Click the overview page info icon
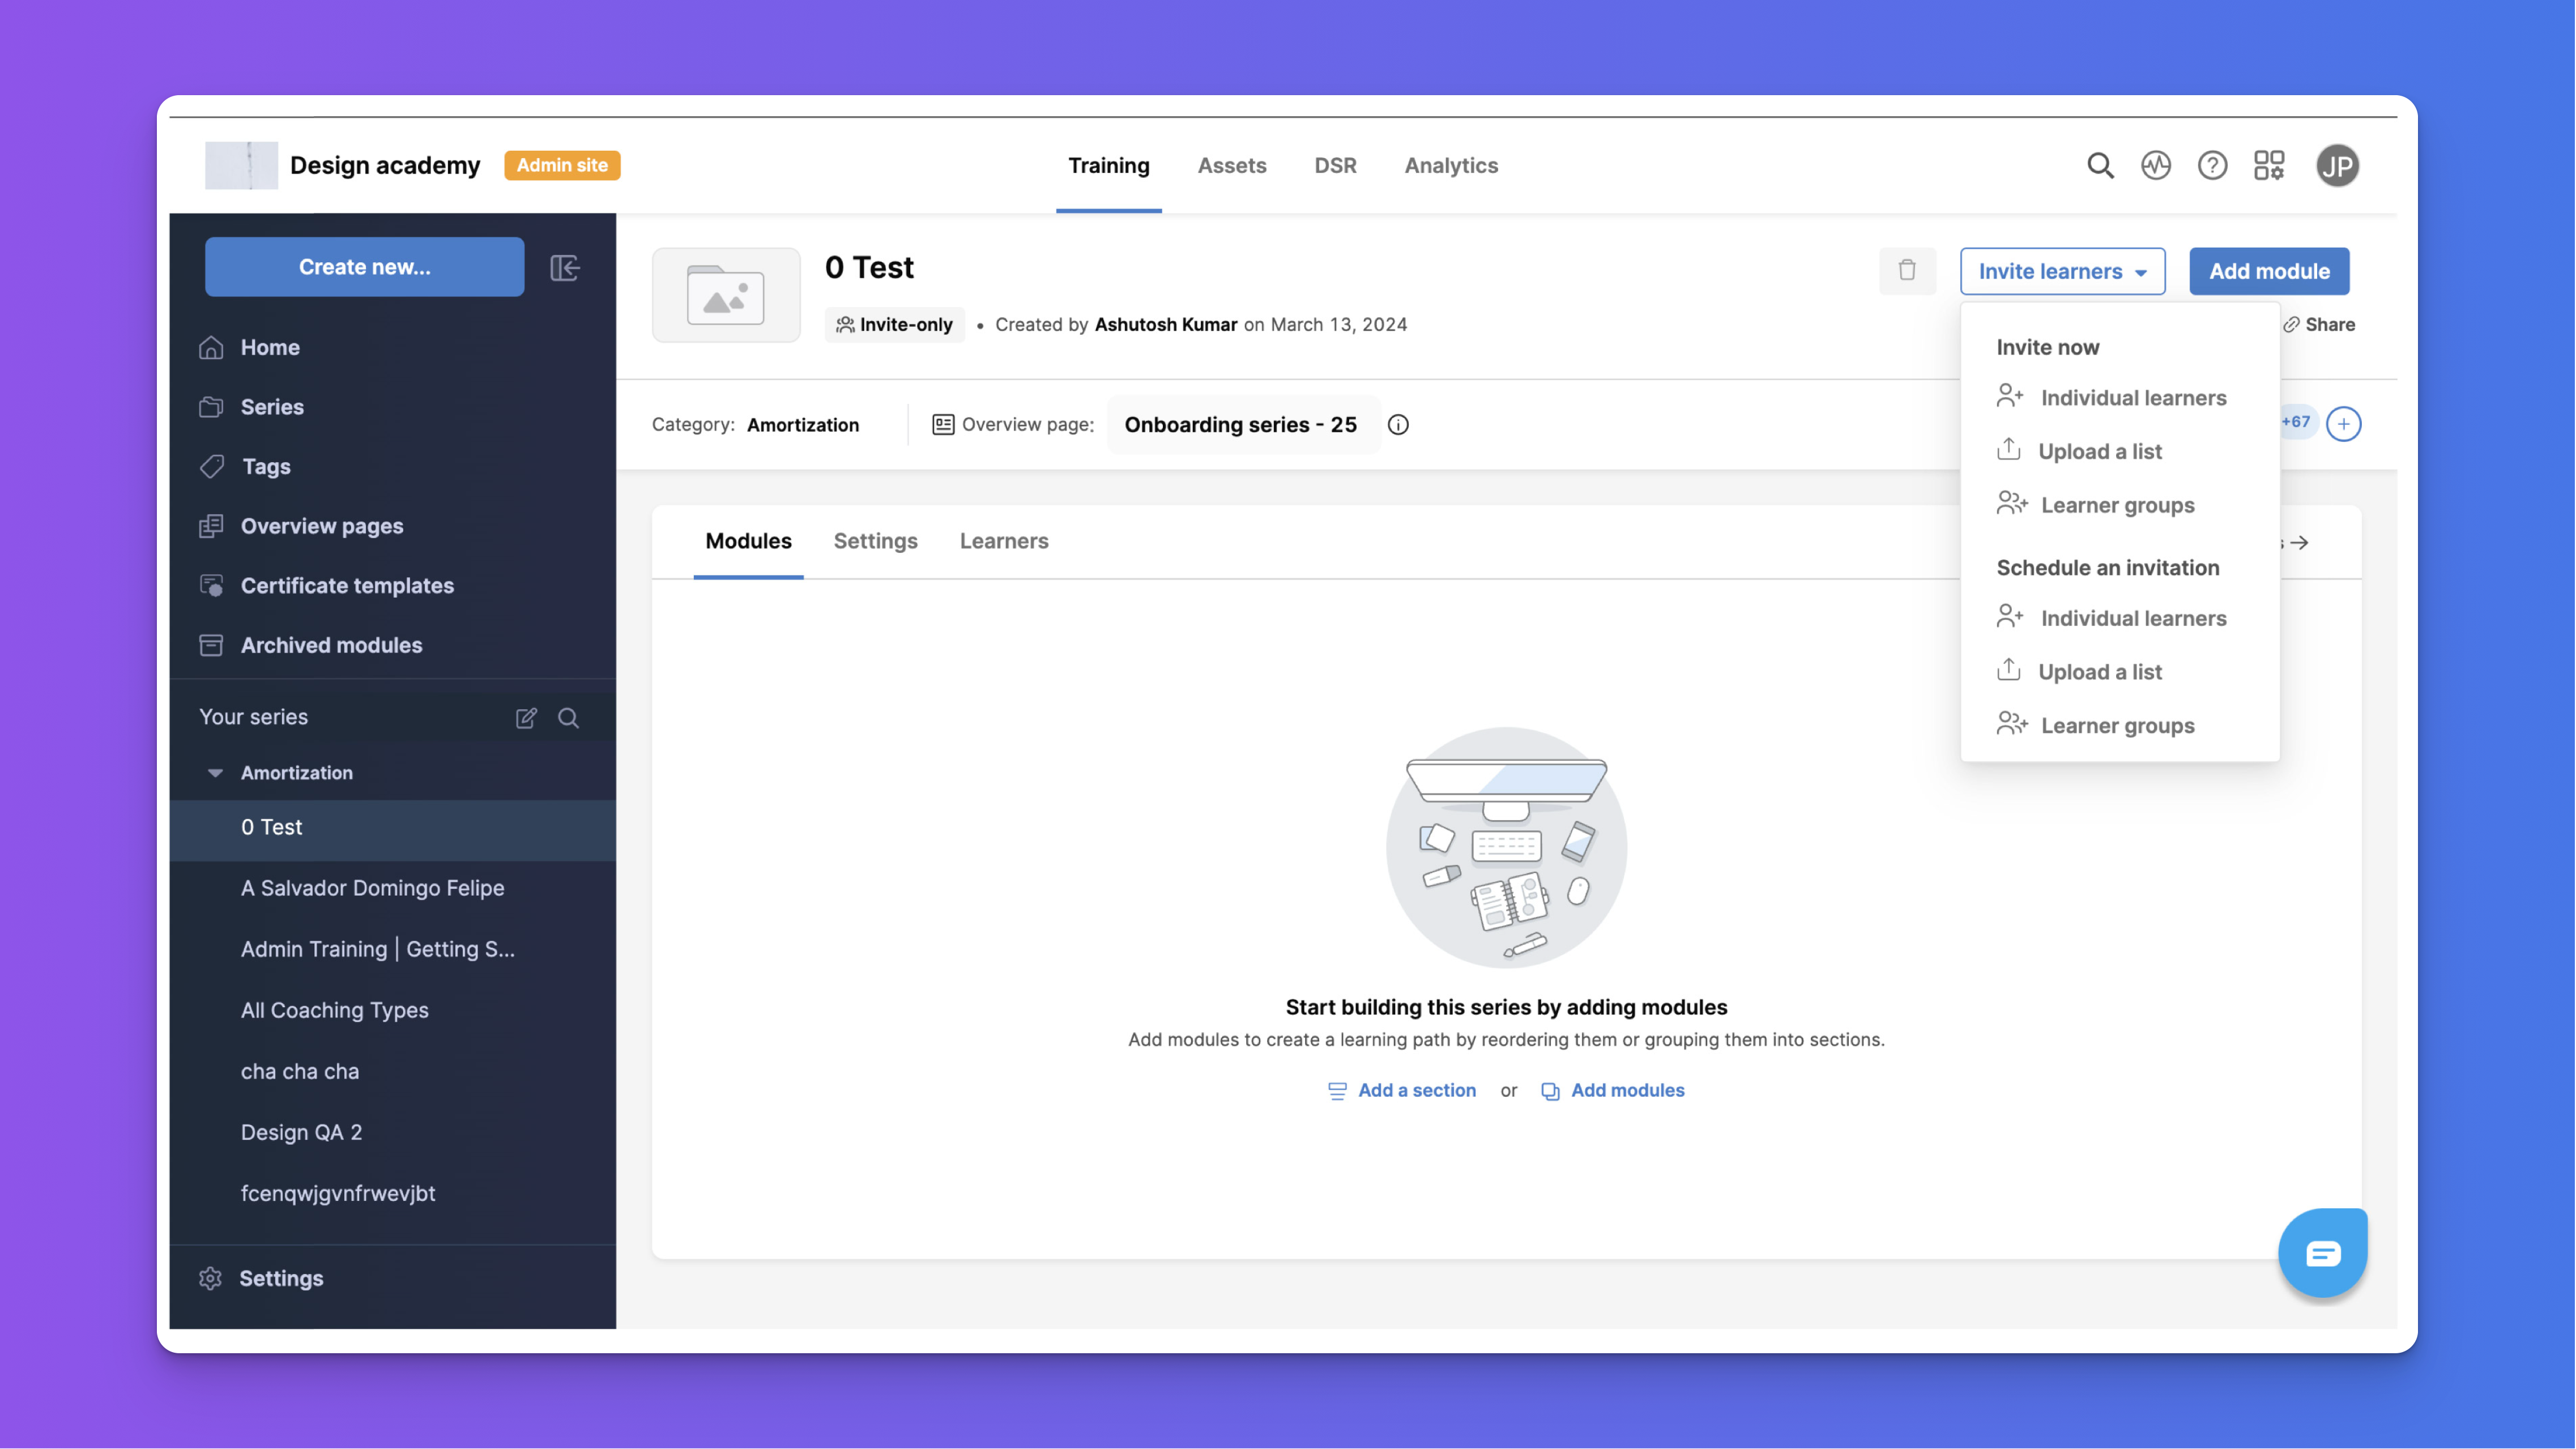Screen dimensions: 2576x1449 pos(1398,425)
